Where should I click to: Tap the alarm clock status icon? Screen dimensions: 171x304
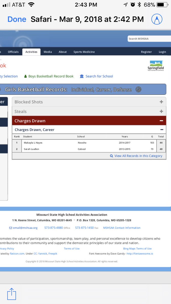coord(133,5)
